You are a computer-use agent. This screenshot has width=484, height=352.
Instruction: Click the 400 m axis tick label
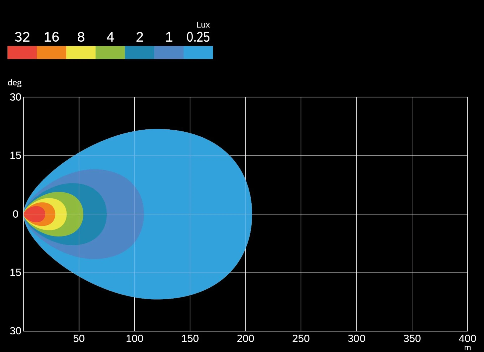click(x=467, y=338)
